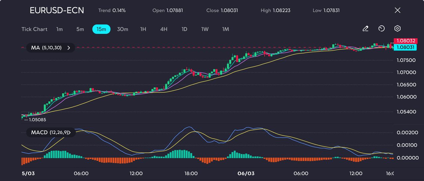Click the 06/03 date marker on timeline

246,173
